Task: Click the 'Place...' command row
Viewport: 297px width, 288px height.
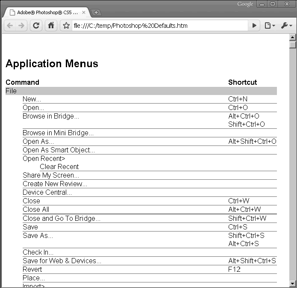Action: coord(150,278)
